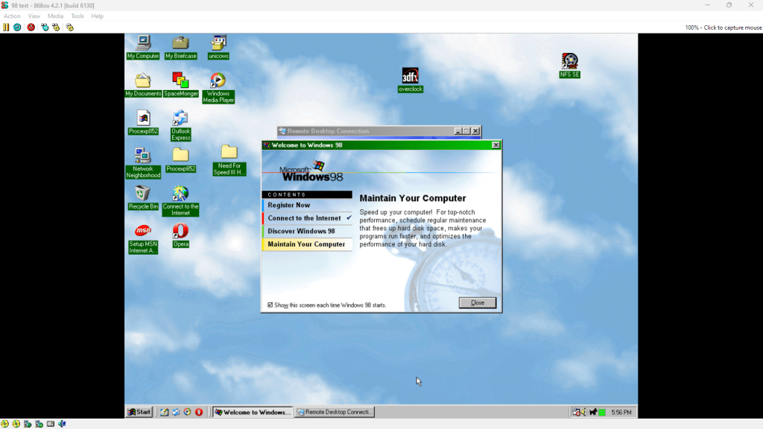This screenshot has width=763, height=429.
Task: Open the Windows 98 Start menu
Action: coord(139,412)
